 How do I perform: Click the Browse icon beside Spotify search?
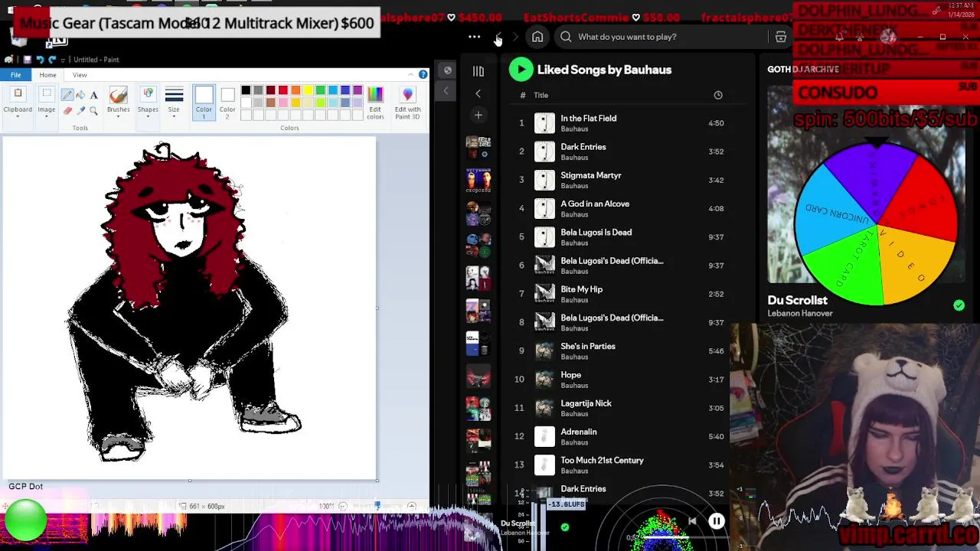(781, 37)
